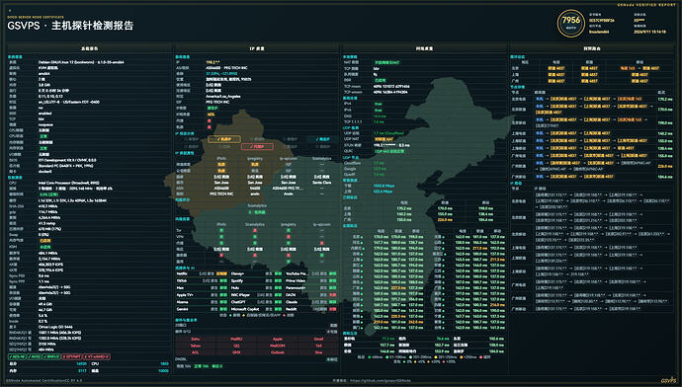Click the Netflix unlock status row
Image resolution: width=682 pixels, height=387 pixels.
(x=202, y=274)
